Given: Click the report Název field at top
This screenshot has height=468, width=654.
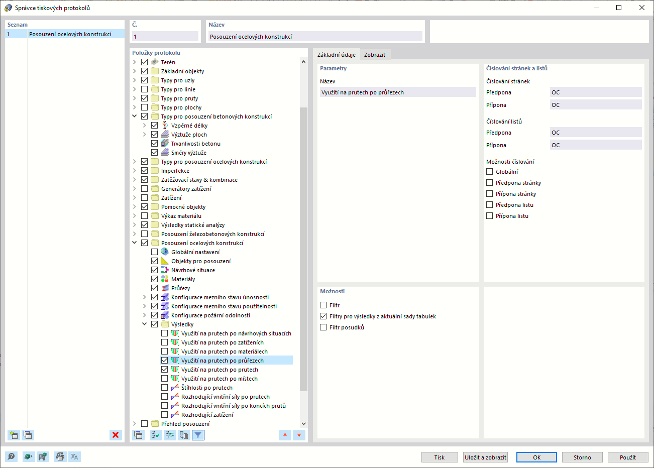Looking at the screenshot, I should tap(315, 37).
